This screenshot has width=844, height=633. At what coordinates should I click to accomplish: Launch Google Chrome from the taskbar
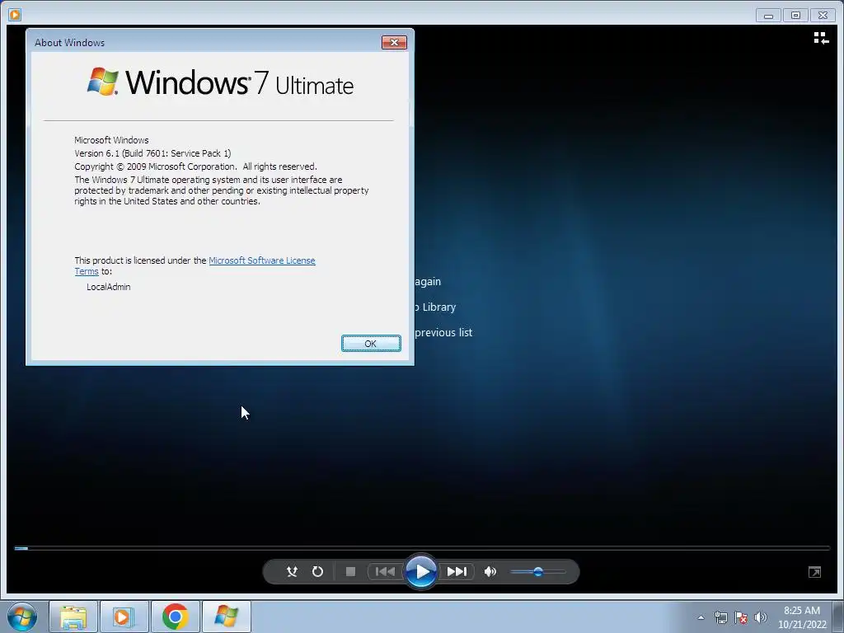pos(175,617)
